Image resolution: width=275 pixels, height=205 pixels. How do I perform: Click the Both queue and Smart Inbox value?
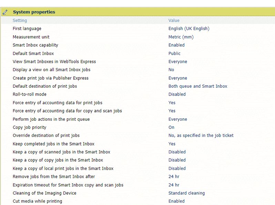pos(197,86)
